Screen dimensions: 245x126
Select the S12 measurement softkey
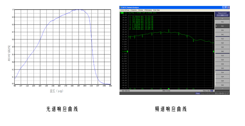[222, 39]
